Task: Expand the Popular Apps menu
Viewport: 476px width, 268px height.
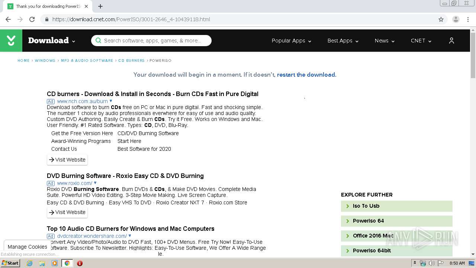Action: coord(292,41)
